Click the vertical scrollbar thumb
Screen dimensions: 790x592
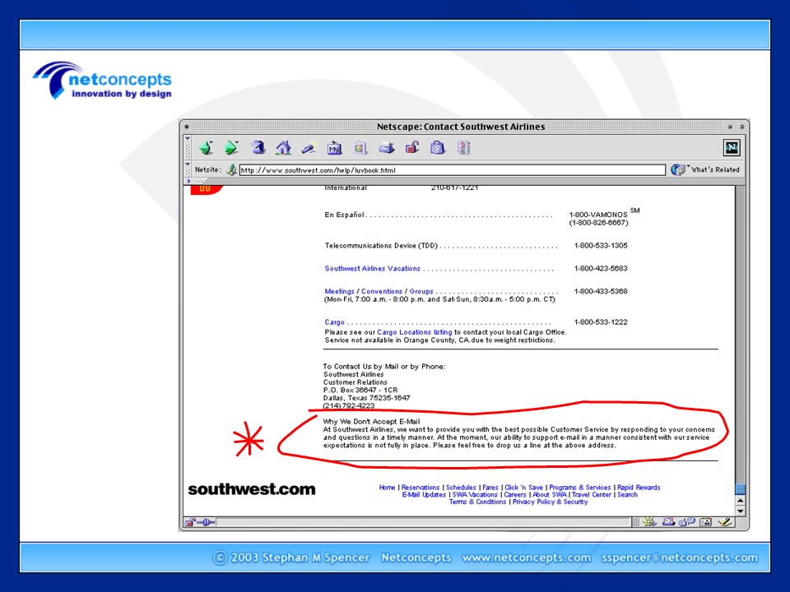click(x=740, y=489)
